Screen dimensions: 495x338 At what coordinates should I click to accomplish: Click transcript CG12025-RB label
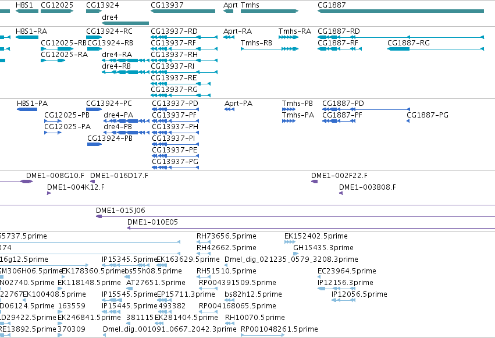point(63,43)
